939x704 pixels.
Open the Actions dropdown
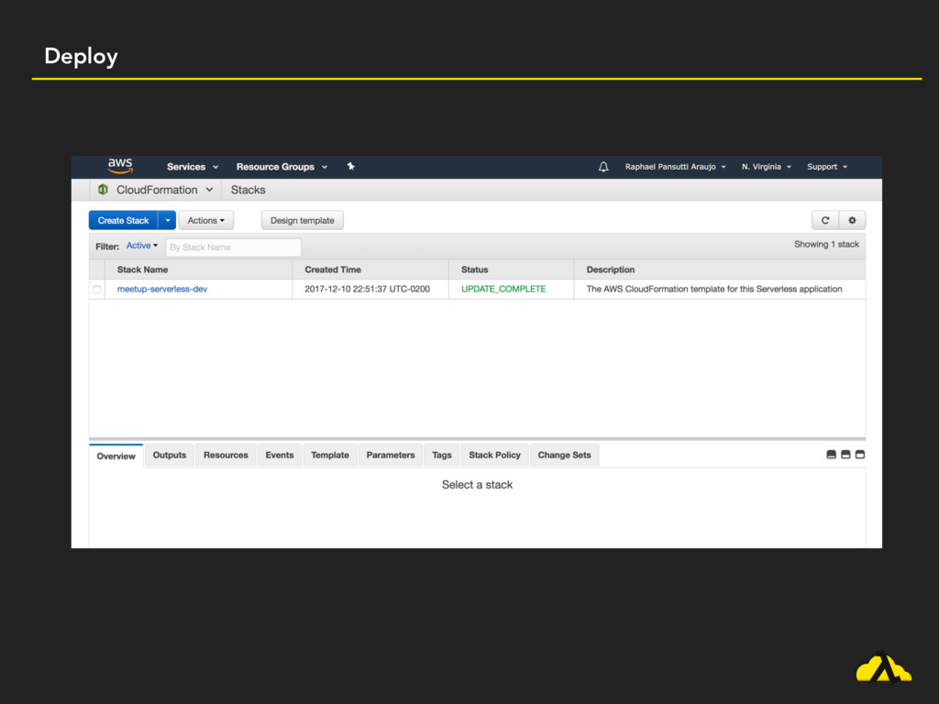pyautogui.click(x=206, y=220)
